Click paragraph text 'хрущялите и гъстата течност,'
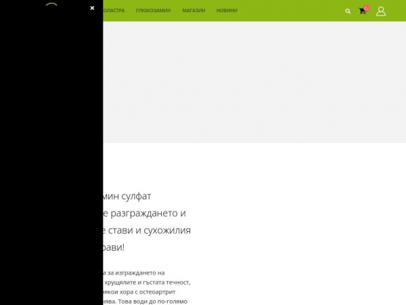The image size is (406, 305). pyautogui.click(x=148, y=283)
